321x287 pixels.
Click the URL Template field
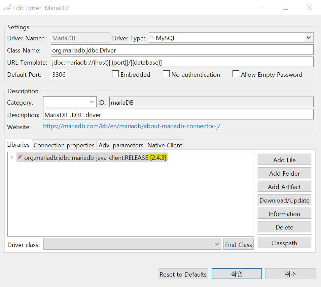(182, 62)
